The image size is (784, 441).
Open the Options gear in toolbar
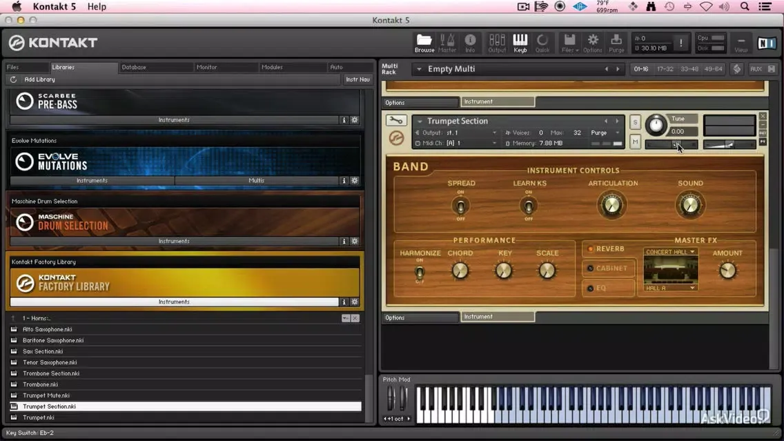pyautogui.click(x=593, y=43)
